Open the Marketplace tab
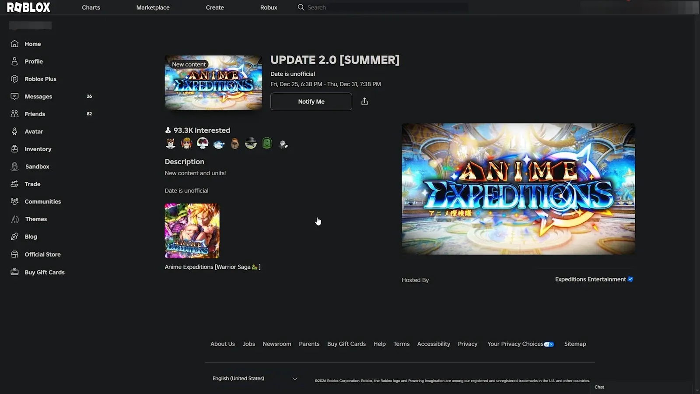This screenshot has height=394, width=700. pos(153,7)
